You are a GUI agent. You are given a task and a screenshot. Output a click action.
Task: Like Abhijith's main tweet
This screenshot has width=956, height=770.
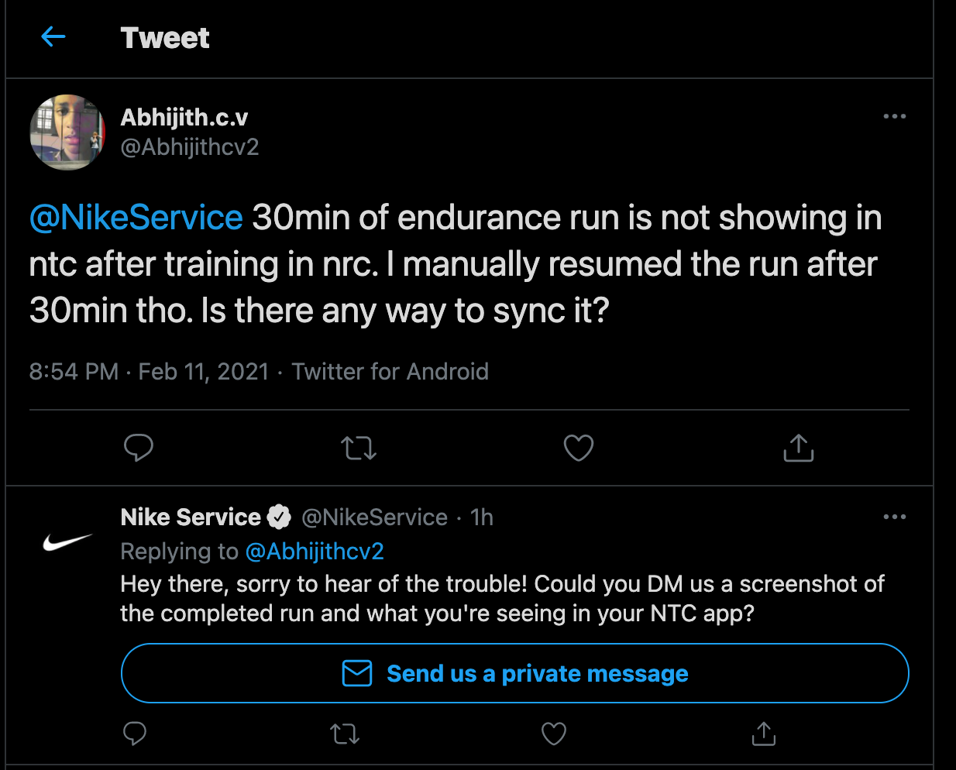tap(578, 448)
